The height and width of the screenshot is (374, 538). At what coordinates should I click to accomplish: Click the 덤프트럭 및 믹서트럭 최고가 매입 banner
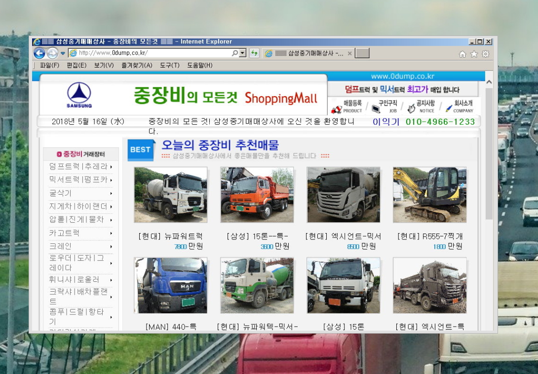(402, 89)
